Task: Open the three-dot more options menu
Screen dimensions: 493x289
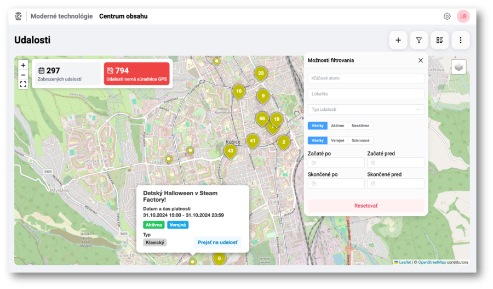Action: tap(461, 40)
